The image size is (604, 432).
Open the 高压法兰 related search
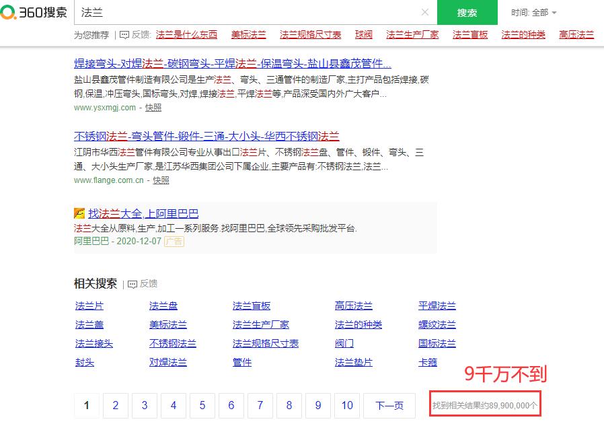coord(354,305)
